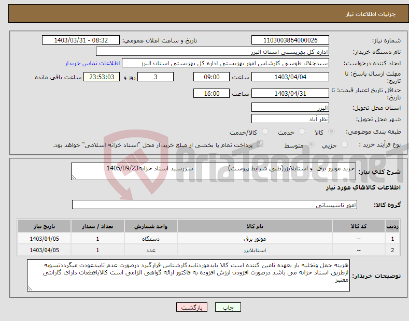
Task: Click the need number field 1103003864000026
Action: (x=290, y=40)
